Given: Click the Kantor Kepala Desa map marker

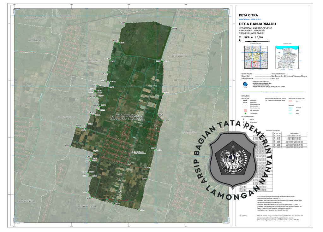Looking at the screenshot, I should pos(132,151).
